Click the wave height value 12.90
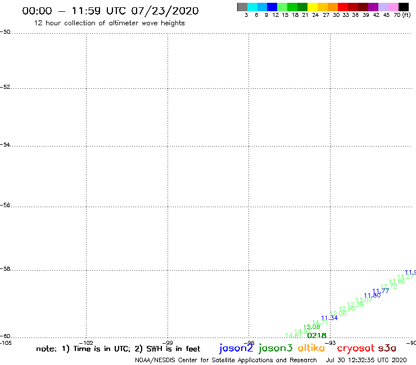Screen dimensions: 416x365 coord(346,309)
